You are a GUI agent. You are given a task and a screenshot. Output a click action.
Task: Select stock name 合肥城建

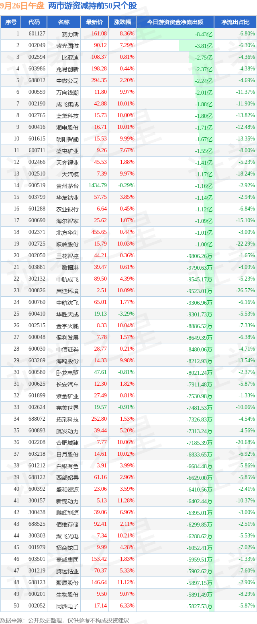[x=67, y=442]
